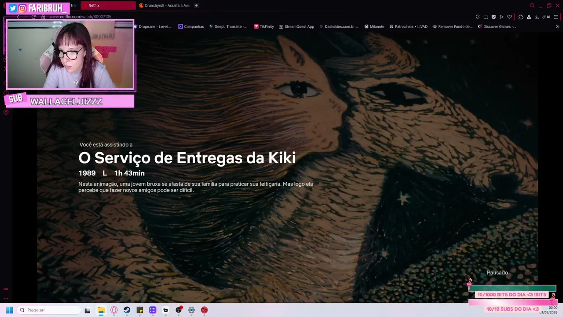
Task: Open Task View in the taskbar
Action: coord(88,310)
